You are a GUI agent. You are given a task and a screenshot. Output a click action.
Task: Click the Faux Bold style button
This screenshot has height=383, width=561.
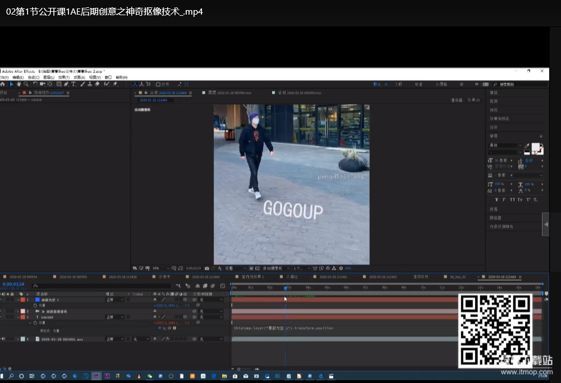coord(496,199)
